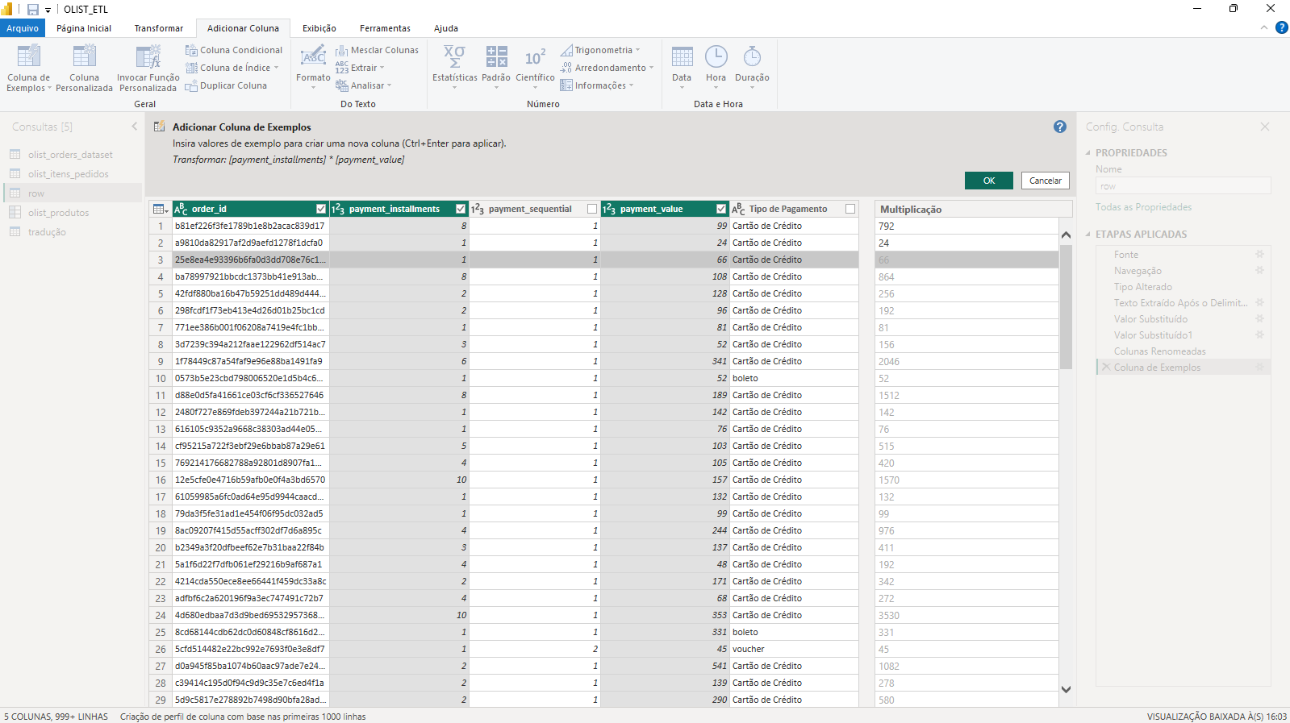Switch to the Exibição tab

[x=319, y=28]
